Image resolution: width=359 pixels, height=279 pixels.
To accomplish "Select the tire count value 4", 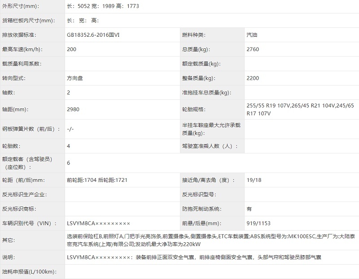I will point(69,146).
